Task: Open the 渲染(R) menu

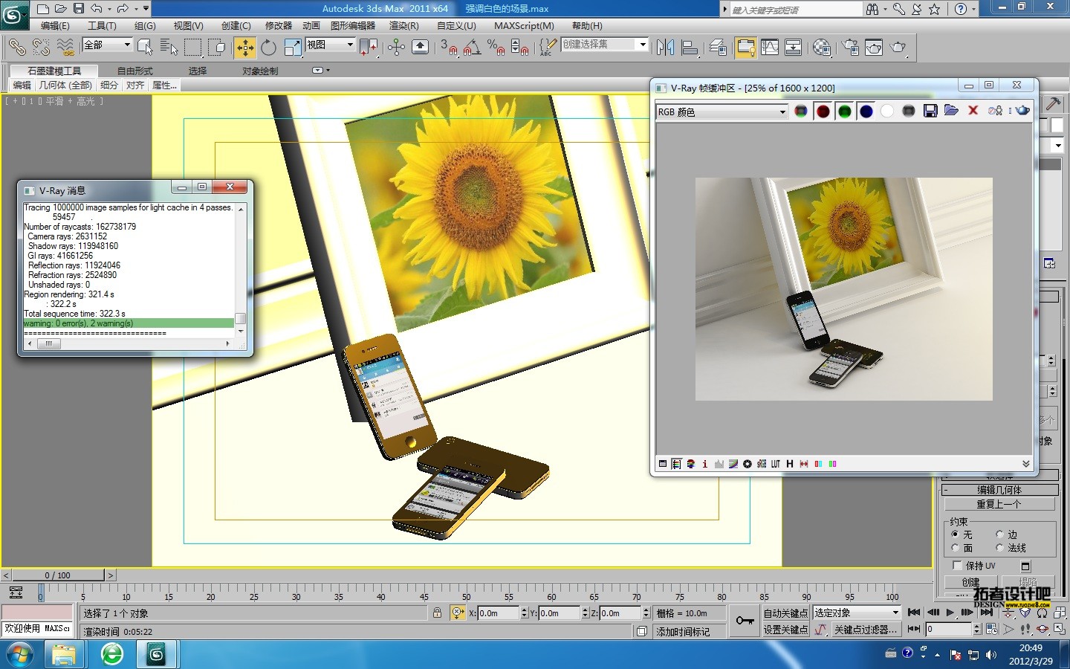Action: tap(404, 26)
